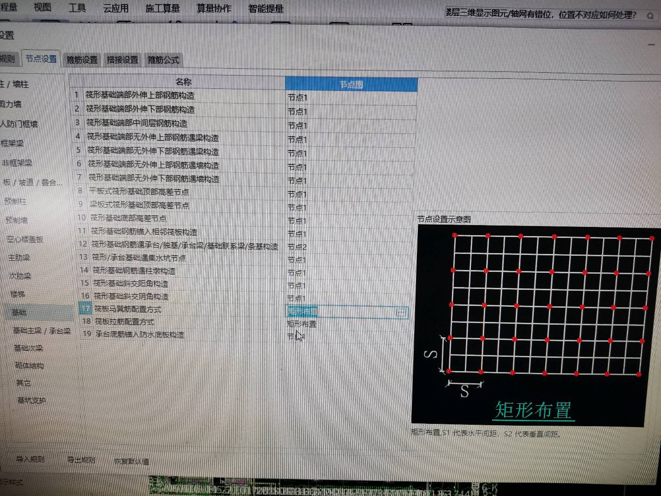
Task: Click the 节点图 column header
Action: 351,84
